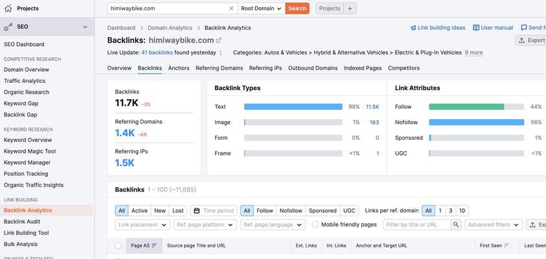Go to Domain Analytics breadcrumb
This screenshot has height=259, width=546.
click(x=170, y=28)
